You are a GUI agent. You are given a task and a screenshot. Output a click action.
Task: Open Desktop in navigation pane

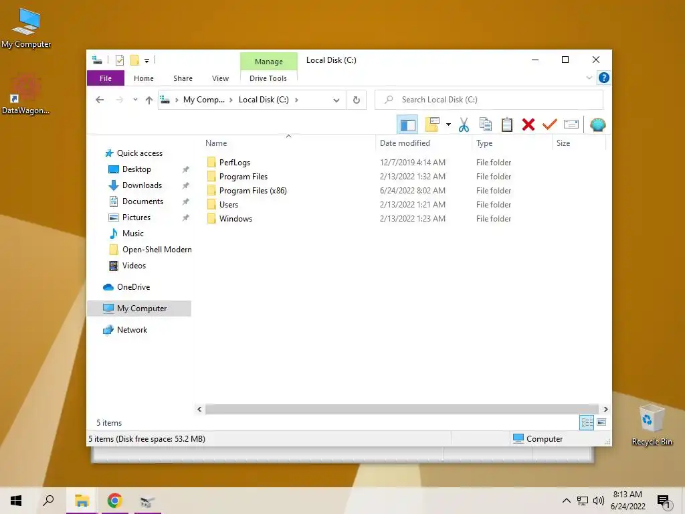(x=136, y=169)
